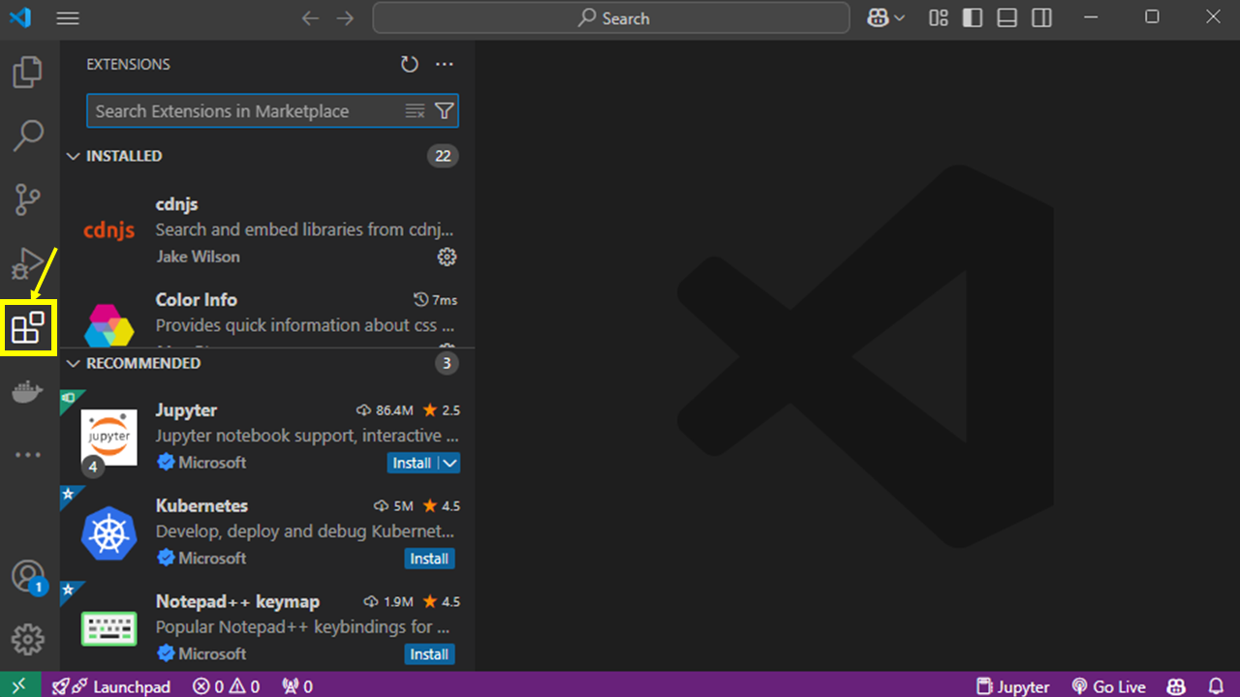This screenshot has height=697, width=1240.
Task: Click the ports forwarded indicator
Action: (296, 685)
